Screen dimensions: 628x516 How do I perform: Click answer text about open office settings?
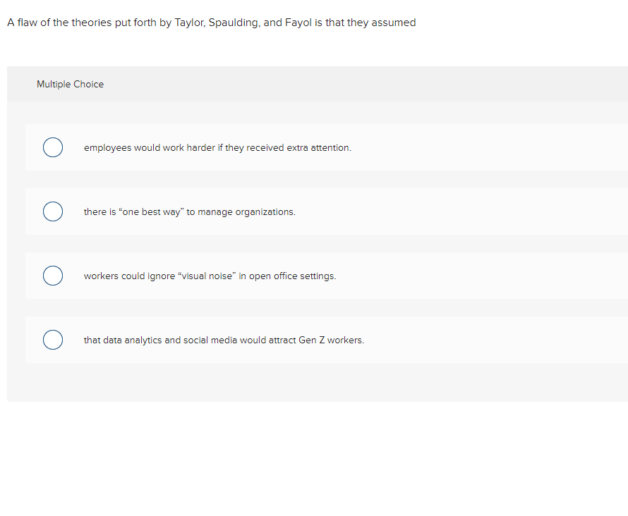click(210, 276)
